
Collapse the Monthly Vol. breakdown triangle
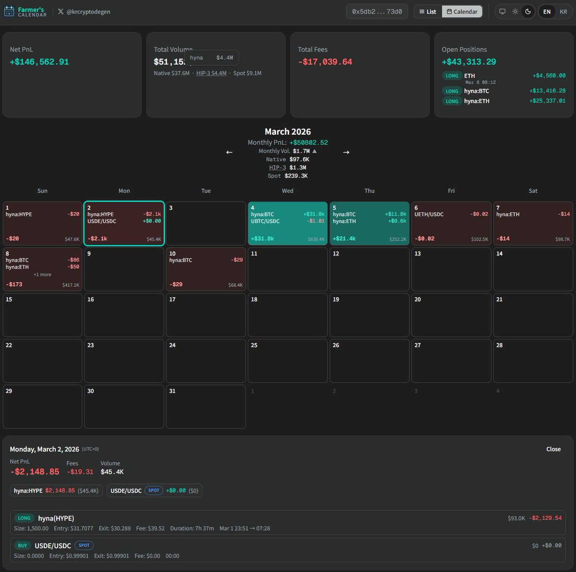pos(314,151)
